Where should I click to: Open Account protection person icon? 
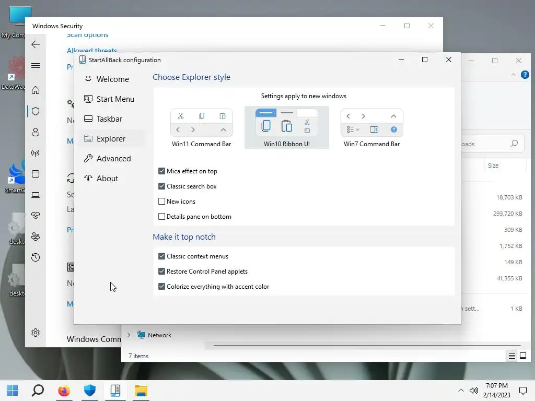click(x=36, y=132)
